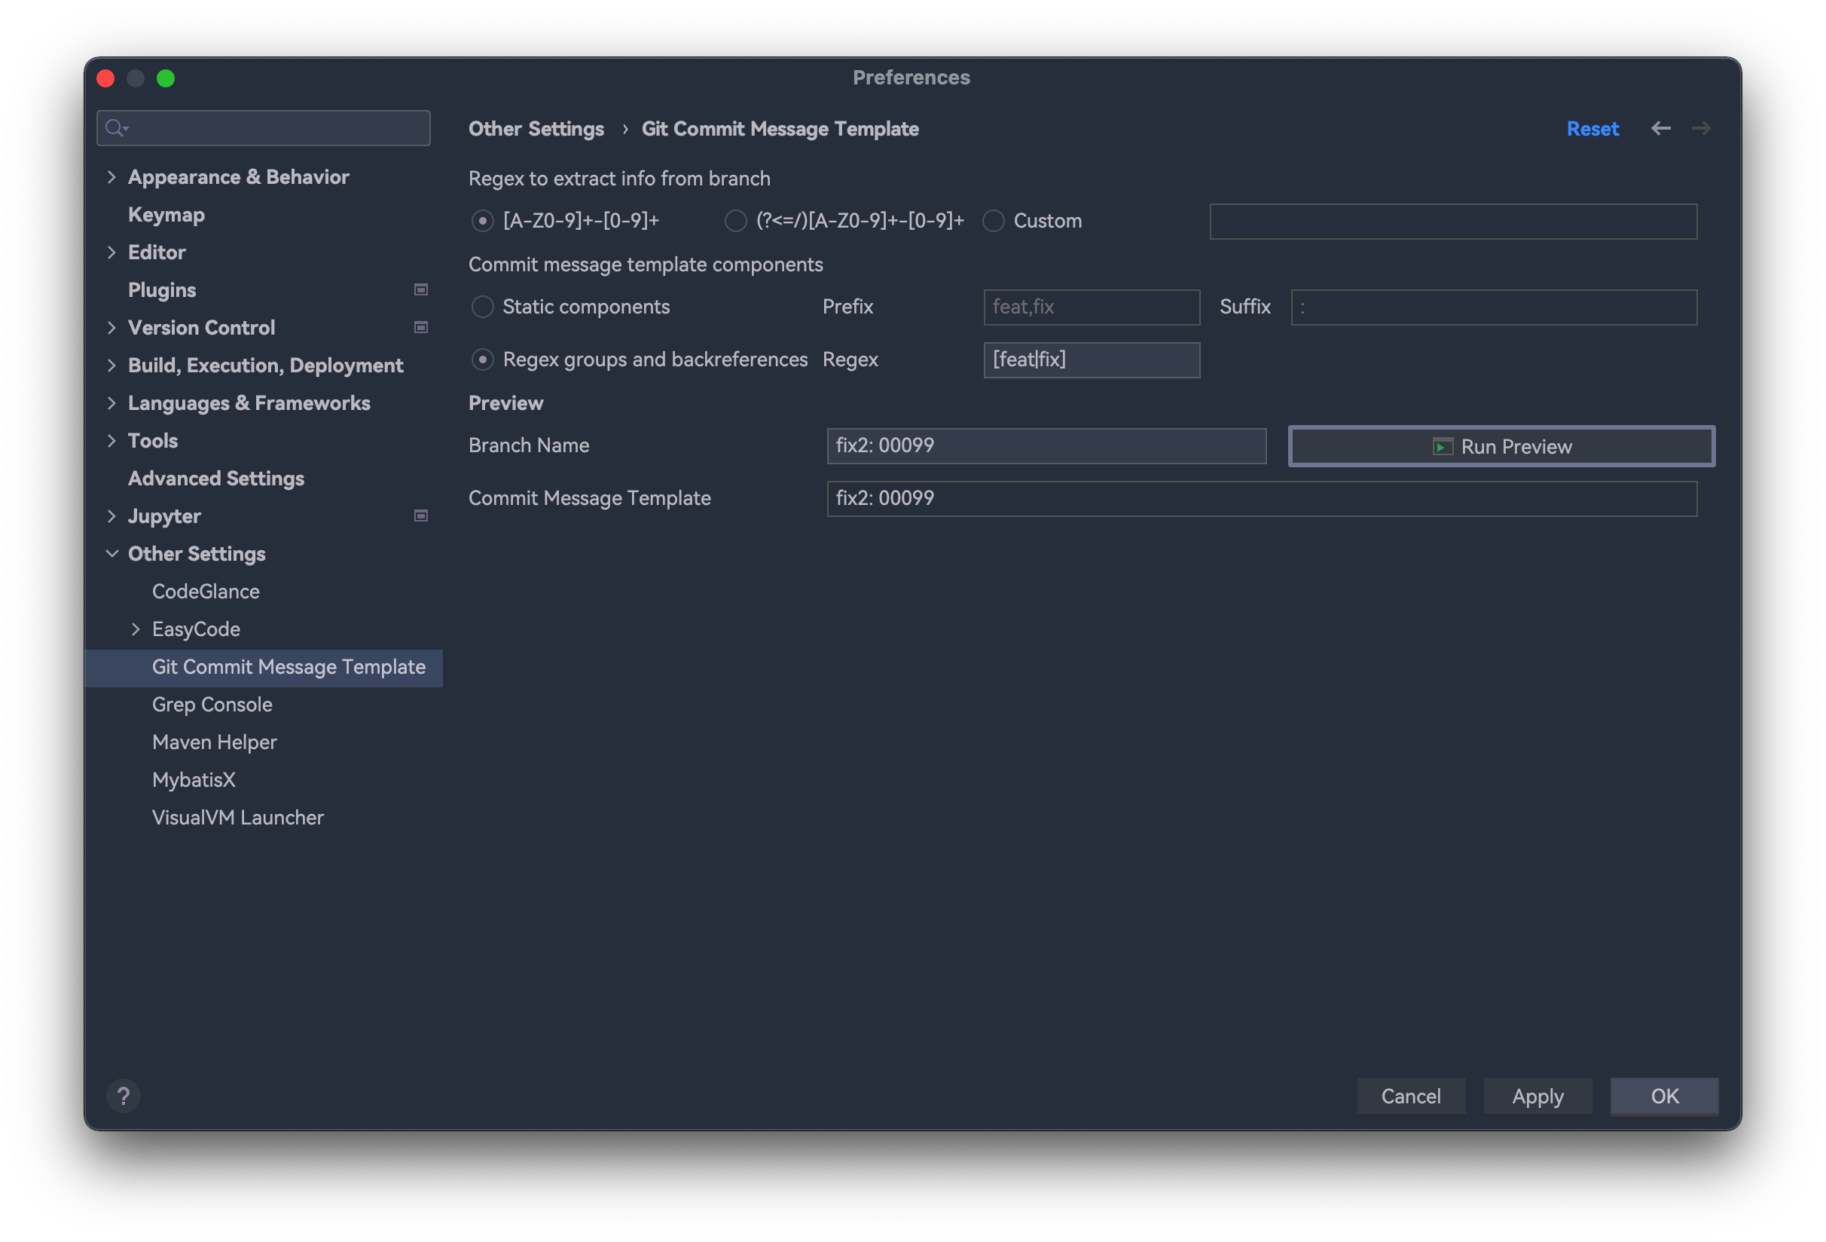This screenshot has width=1826, height=1242.
Task: Click the project-level icon beside Jupyter
Action: coord(421,516)
